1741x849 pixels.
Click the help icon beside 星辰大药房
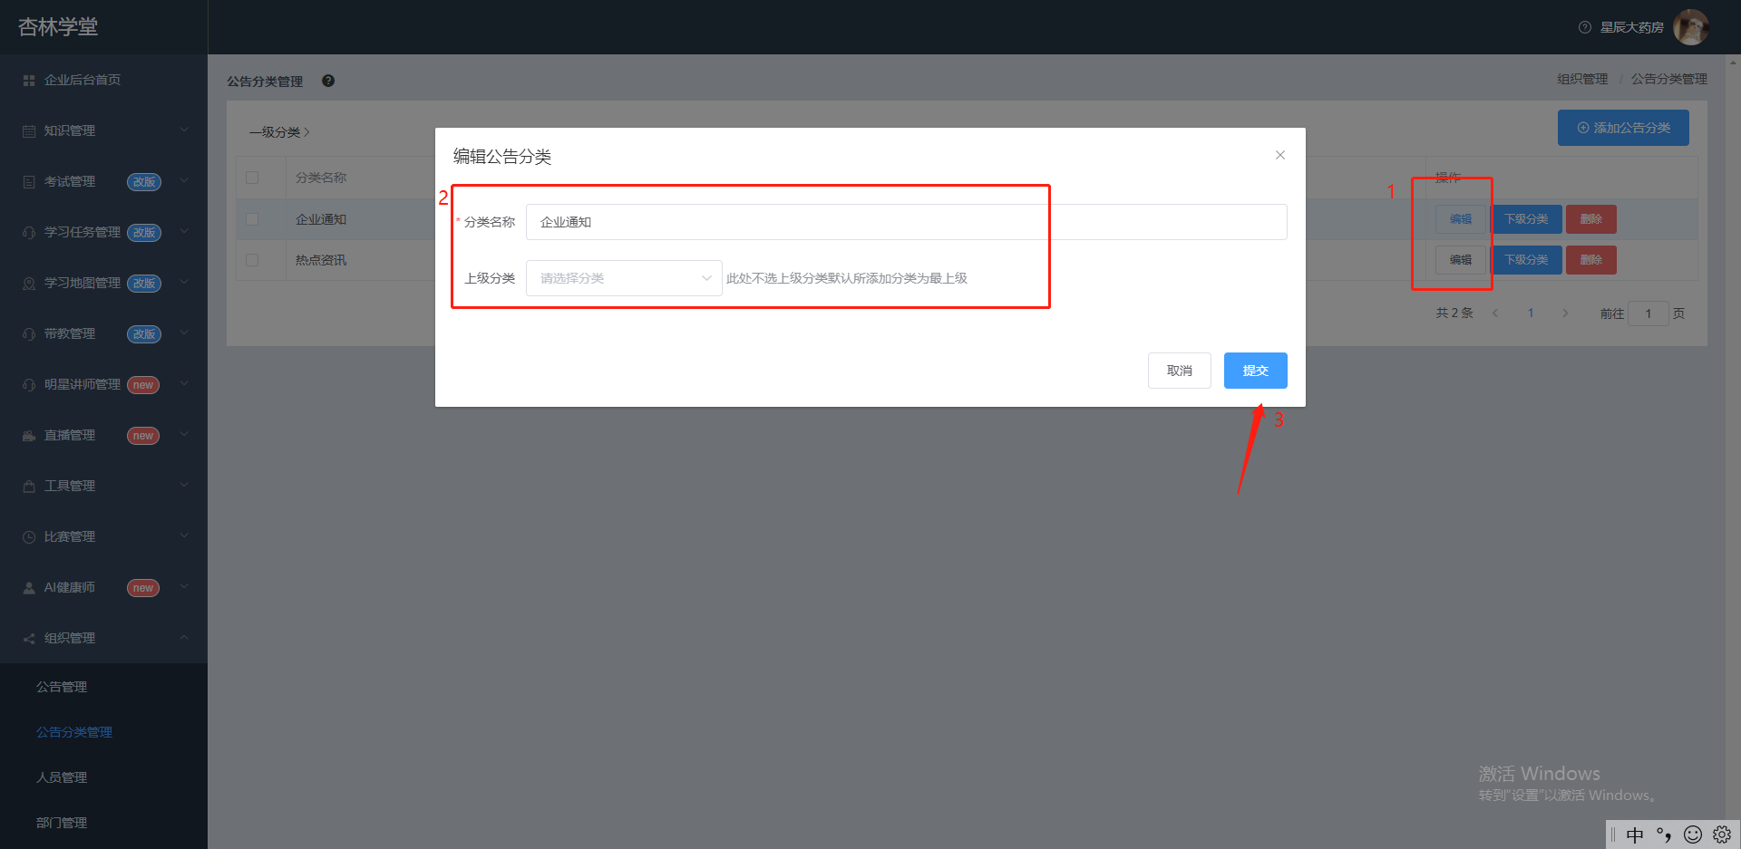click(x=1585, y=27)
